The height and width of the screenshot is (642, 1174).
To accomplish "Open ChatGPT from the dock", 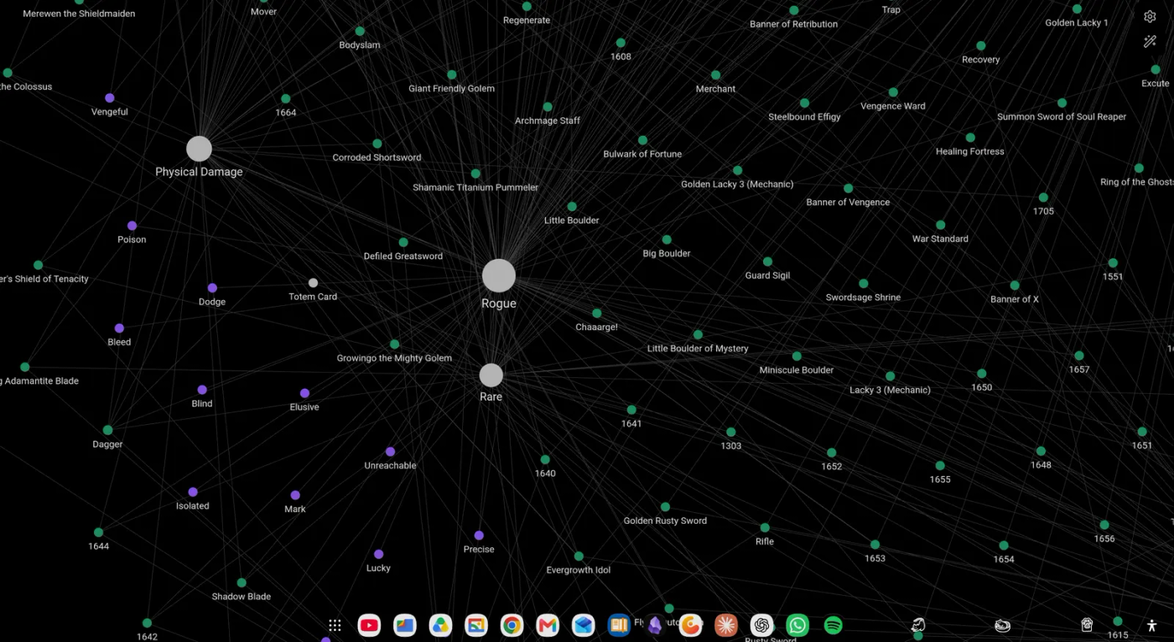I will click(x=761, y=625).
